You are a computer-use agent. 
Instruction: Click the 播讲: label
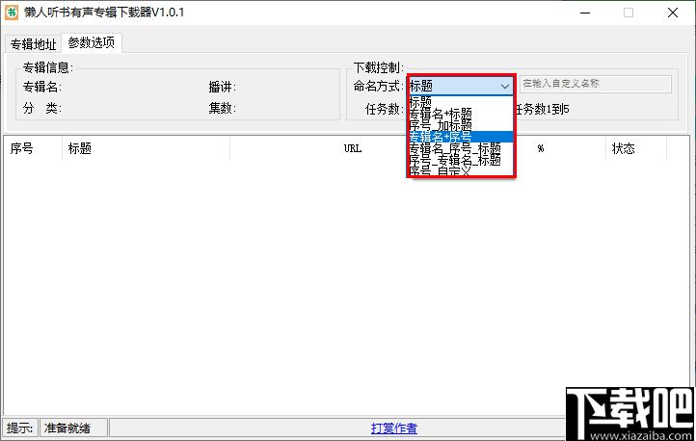click(x=223, y=87)
